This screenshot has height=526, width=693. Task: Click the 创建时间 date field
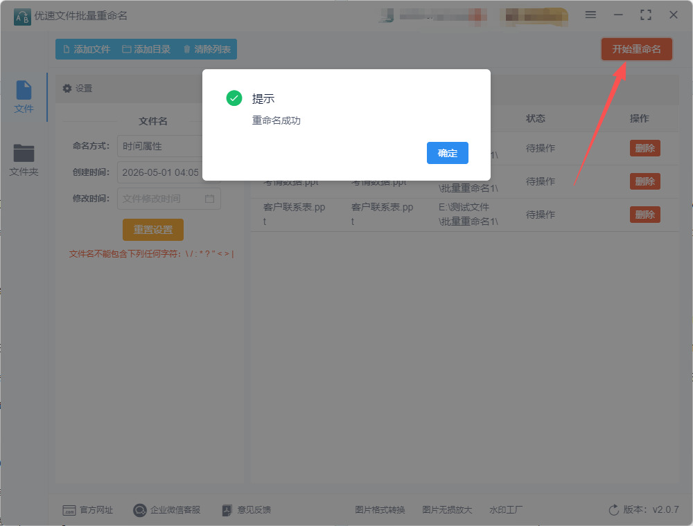click(x=159, y=172)
